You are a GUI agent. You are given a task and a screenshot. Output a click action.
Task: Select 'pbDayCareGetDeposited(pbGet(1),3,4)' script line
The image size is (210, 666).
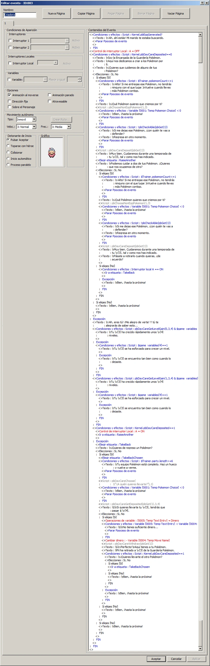[x=129, y=504]
